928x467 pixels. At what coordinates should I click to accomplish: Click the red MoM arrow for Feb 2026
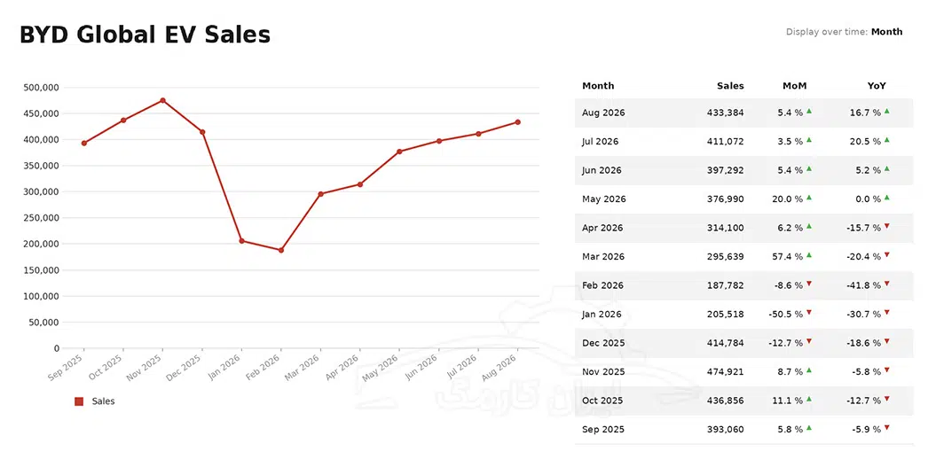[809, 284]
